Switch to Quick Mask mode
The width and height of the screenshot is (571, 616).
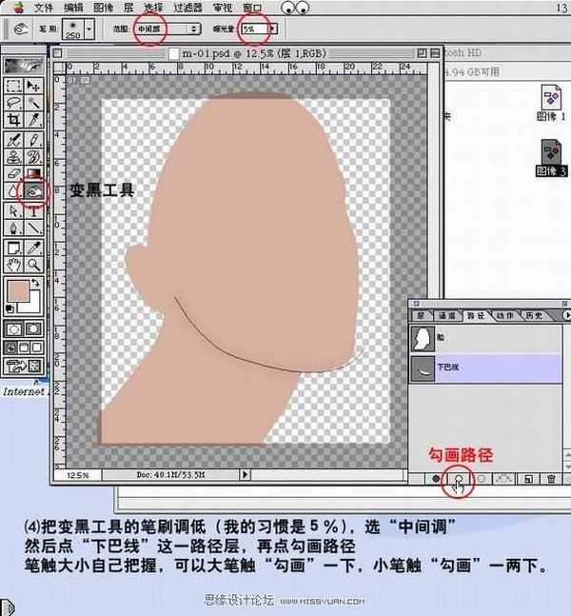click(34, 328)
